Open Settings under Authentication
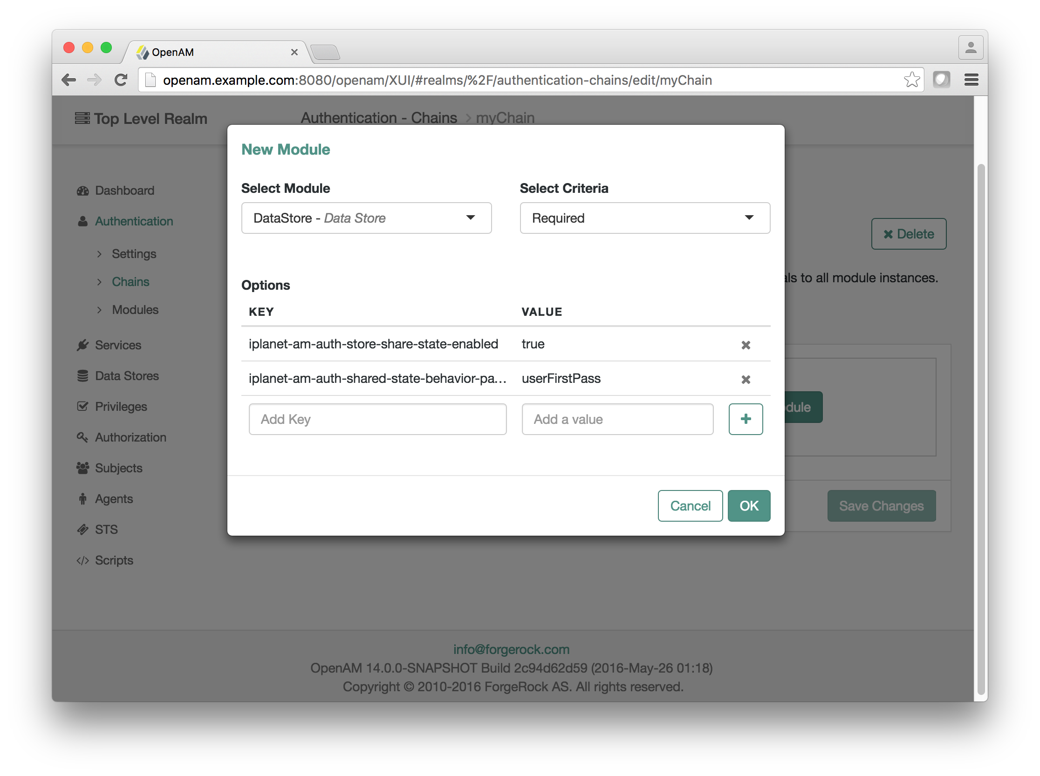The height and width of the screenshot is (776, 1040). tap(134, 254)
